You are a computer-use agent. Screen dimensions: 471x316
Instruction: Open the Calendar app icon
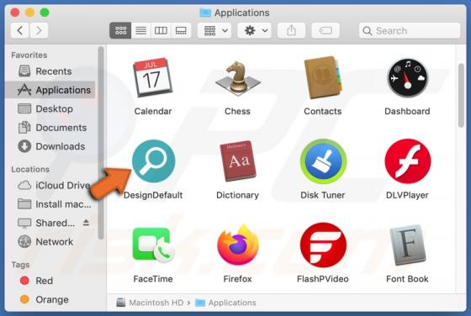[x=152, y=77]
